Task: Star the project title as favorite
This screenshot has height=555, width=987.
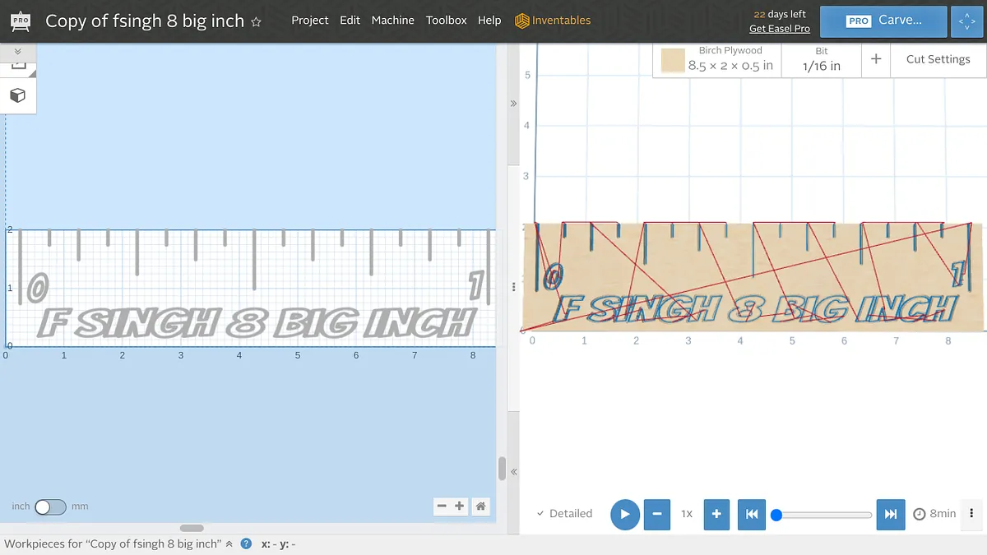Action: [x=256, y=22]
